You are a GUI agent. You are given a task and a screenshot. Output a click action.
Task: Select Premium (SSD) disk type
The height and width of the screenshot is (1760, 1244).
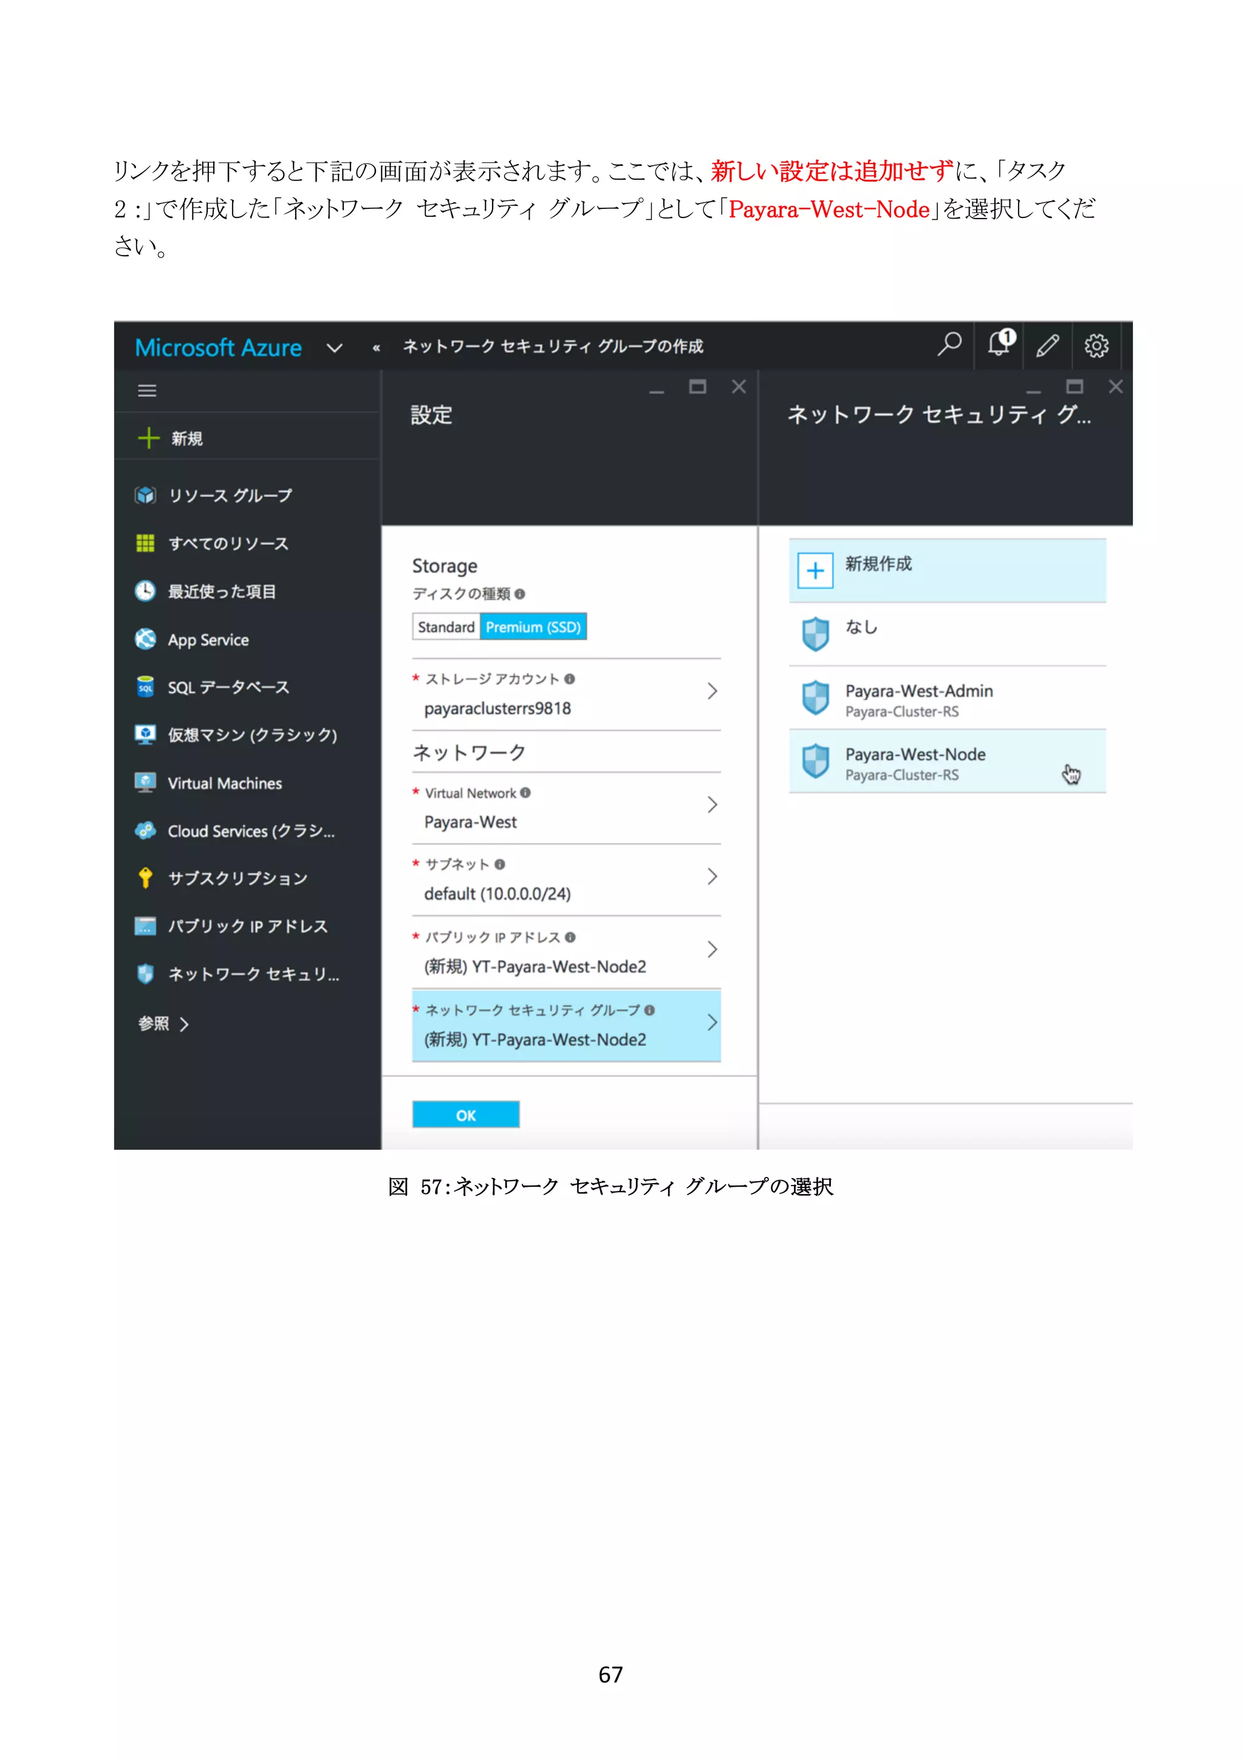[x=533, y=627]
